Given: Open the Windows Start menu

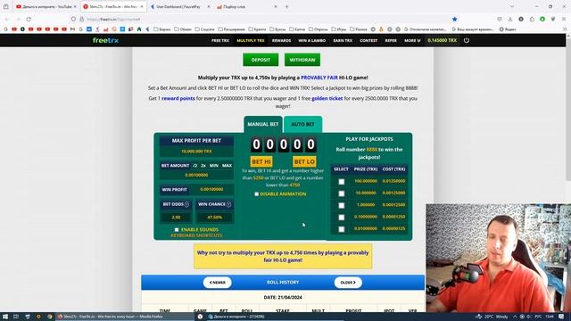Looking at the screenshot, I should 5,317.
